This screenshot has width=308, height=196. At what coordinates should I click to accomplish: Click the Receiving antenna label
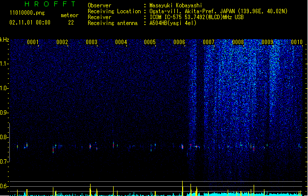tap(113, 23)
